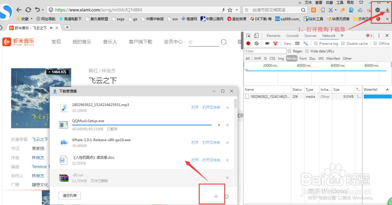Click the QQMusicSetup.exe download progress bar

[x=142, y=125]
